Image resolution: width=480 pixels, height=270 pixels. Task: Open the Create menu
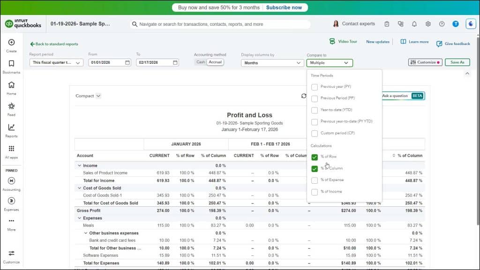pos(11,45)
